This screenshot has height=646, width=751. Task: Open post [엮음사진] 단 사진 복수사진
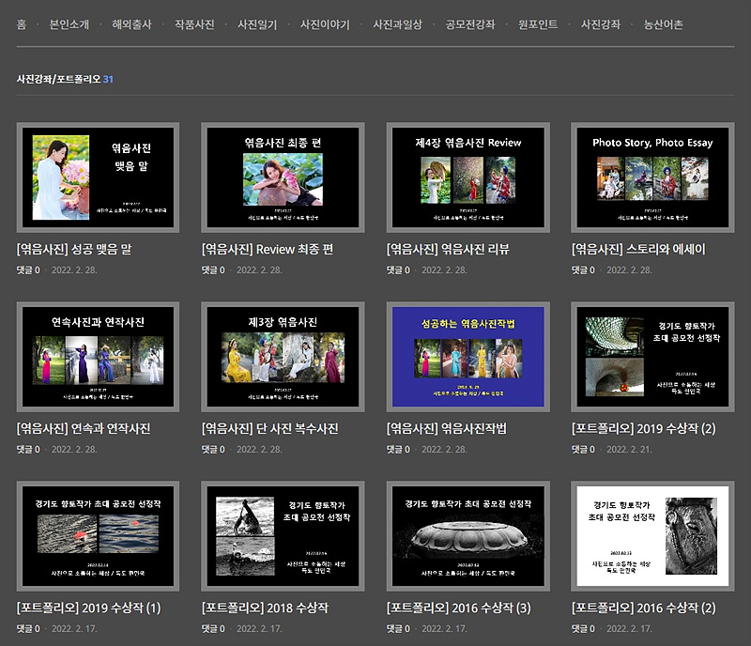click(269, 429)
